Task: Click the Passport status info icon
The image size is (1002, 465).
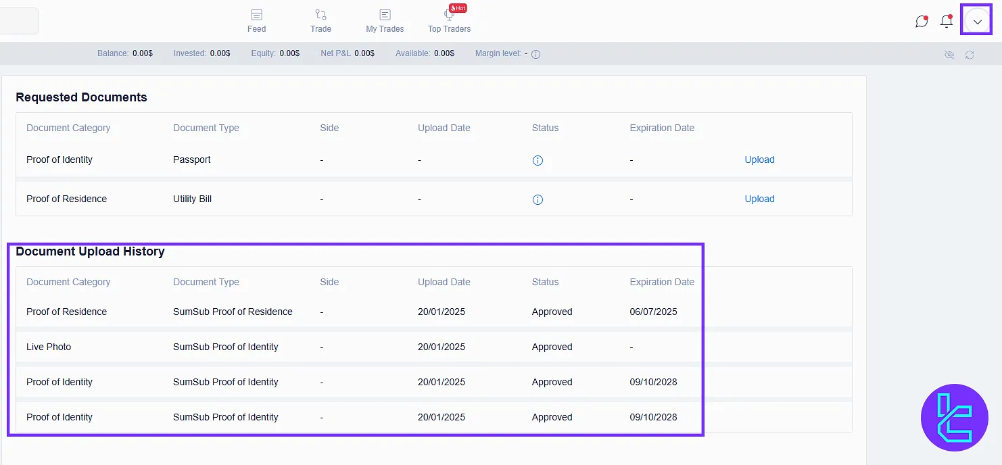Action: pyautogui.click(x=538, y=160)
